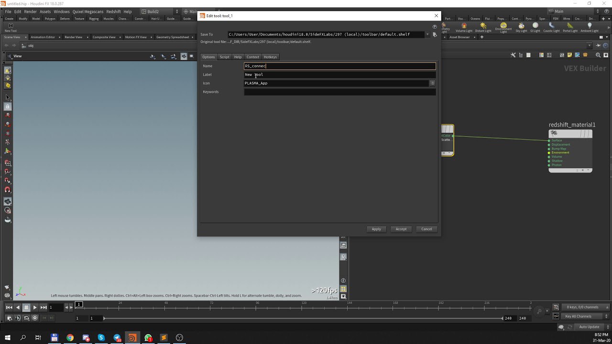Add an Environment Light from shelf
612x344 pixels.
click(503, 27)
